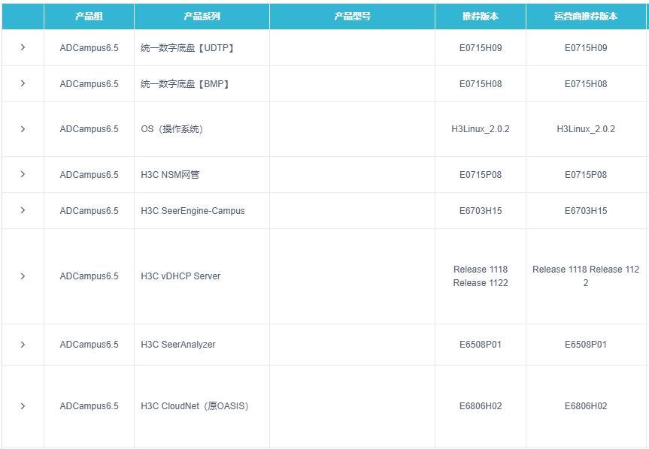Click the 产品组 column header
The image size is (649, 449).
pos(89,17)
